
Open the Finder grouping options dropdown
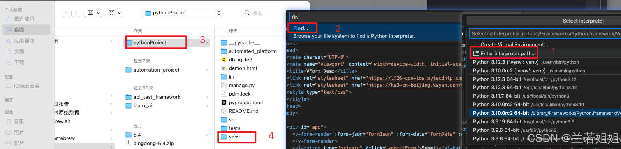point(115,13)
